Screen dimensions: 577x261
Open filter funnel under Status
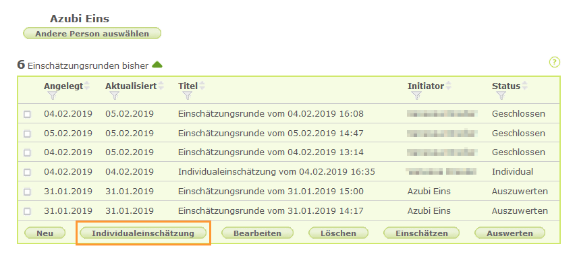[501, 96]
